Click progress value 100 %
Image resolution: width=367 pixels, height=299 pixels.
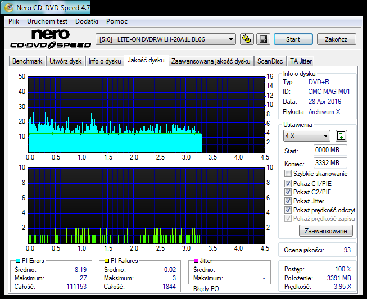point(343,269)
